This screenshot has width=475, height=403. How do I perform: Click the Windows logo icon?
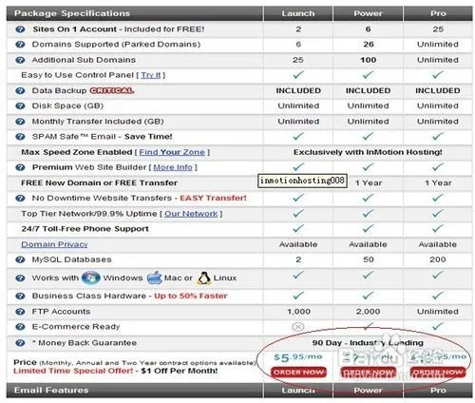pos(91,278)
